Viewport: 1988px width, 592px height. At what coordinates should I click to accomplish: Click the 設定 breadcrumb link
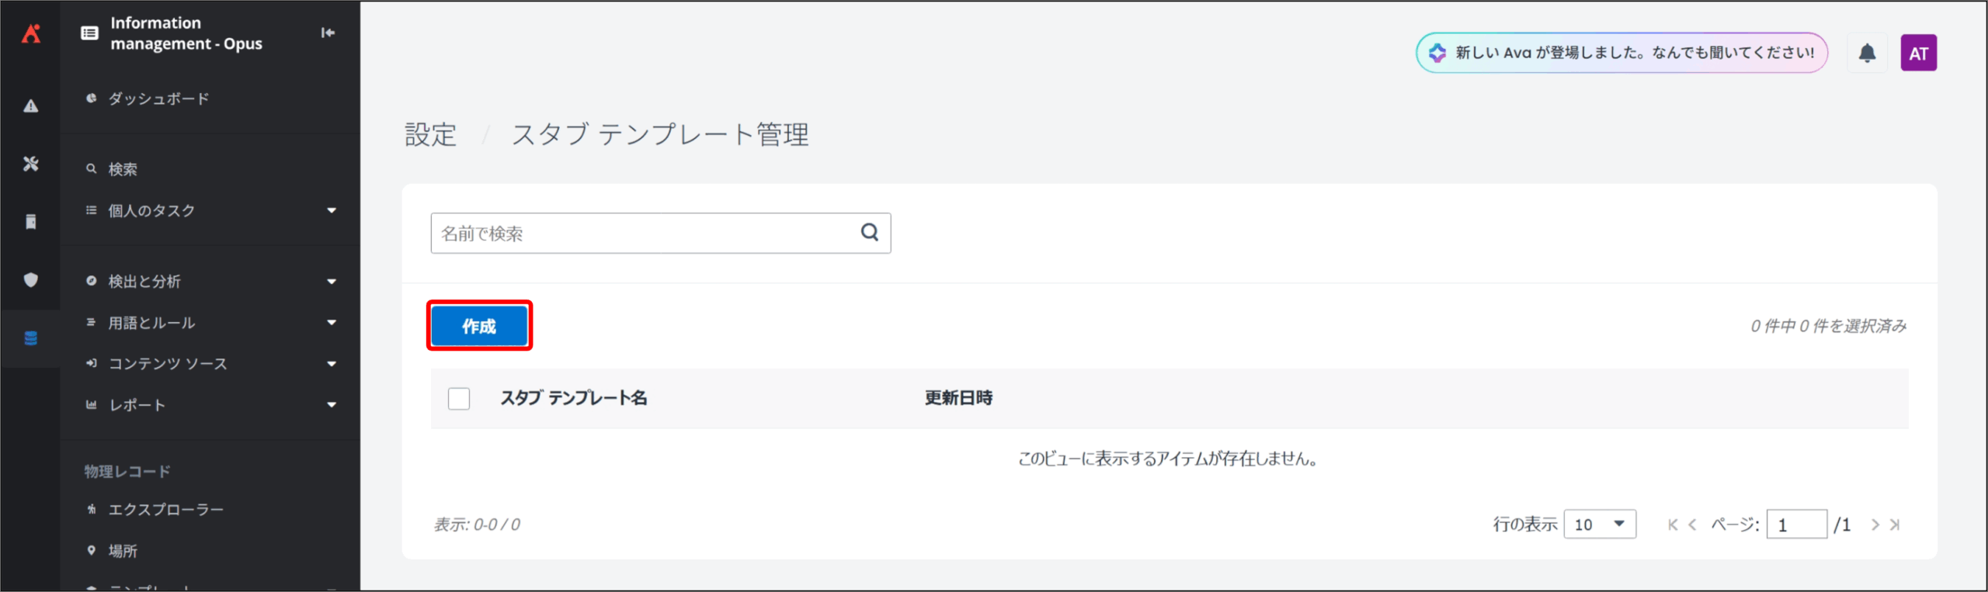430,135
